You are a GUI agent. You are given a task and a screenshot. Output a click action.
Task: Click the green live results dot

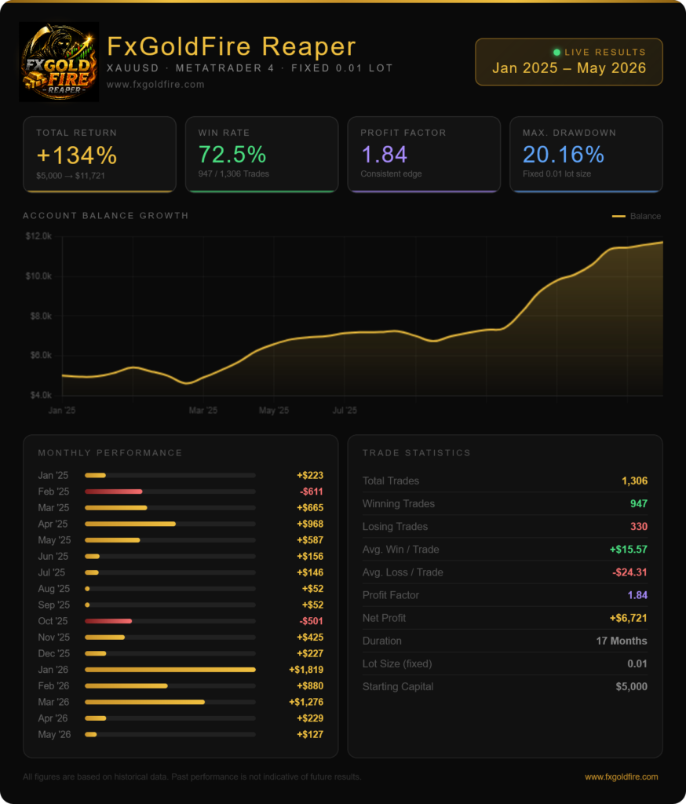tap(556, 53)
